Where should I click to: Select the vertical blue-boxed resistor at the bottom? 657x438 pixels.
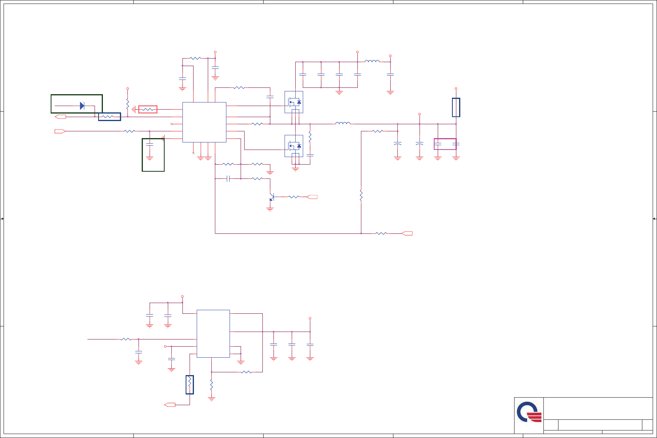point(190,385)
